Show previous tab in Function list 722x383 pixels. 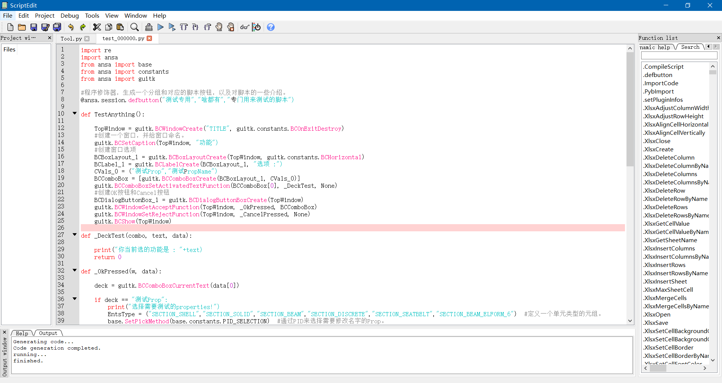[x=709, y=47]
